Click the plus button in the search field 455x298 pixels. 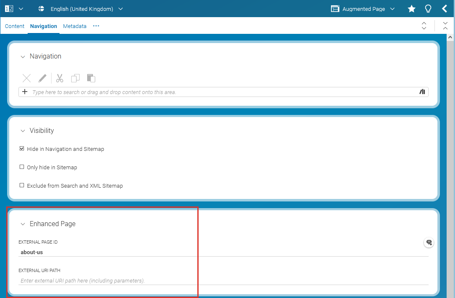26,92
